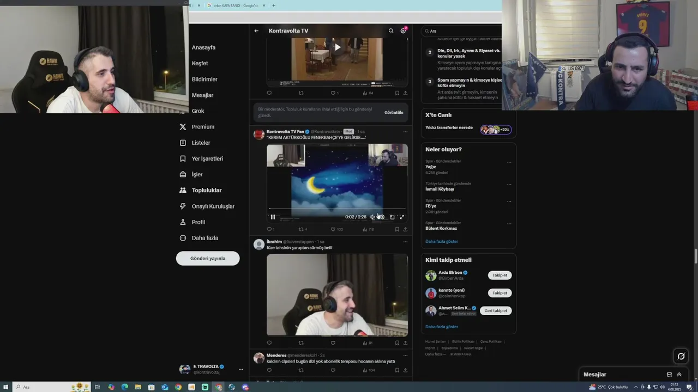Open account menu dots beside F. TRAVOLTA
Viewport: 698px width, 392px height.
click(240, 369)
